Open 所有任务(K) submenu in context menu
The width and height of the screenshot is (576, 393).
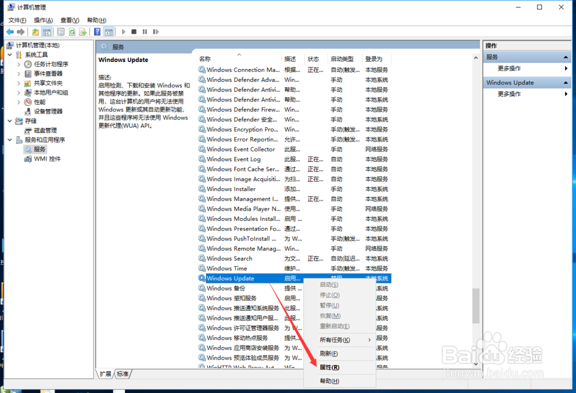pyautogui.click(x=340, y=340)
